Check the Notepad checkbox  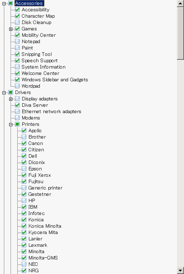coord(17,41)
